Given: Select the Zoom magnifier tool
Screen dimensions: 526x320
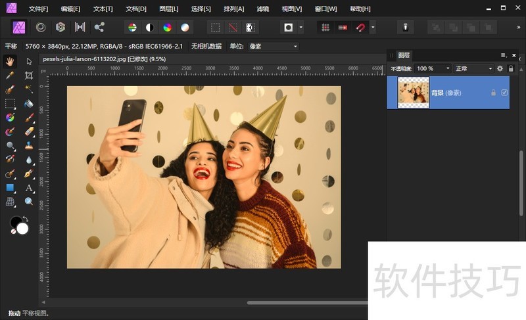Looking at the screenshot, I should coord(29,201).
